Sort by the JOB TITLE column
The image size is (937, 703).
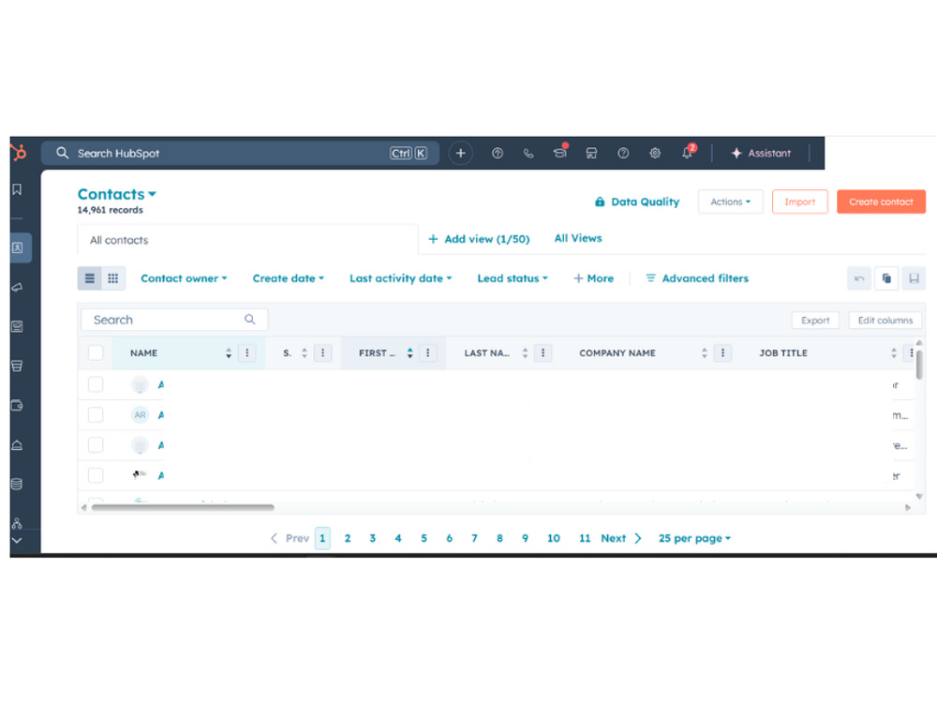[x=893, y=353]
